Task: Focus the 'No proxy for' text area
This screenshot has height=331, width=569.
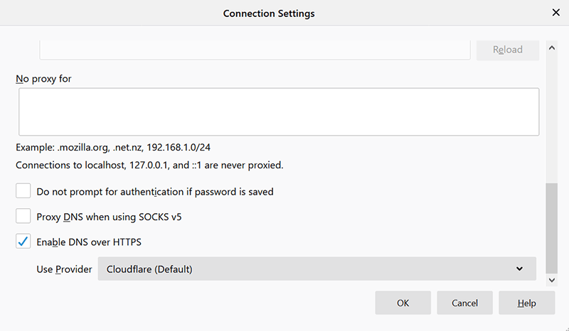Action: click(x=279, y=112)
